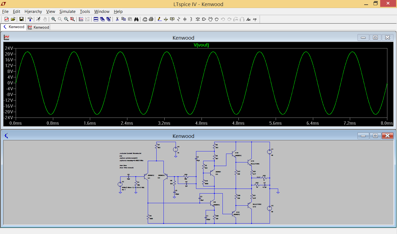Click the greyed-out plot icon beside Autorange
Screen dimensions: 397x234
(87, 19)
